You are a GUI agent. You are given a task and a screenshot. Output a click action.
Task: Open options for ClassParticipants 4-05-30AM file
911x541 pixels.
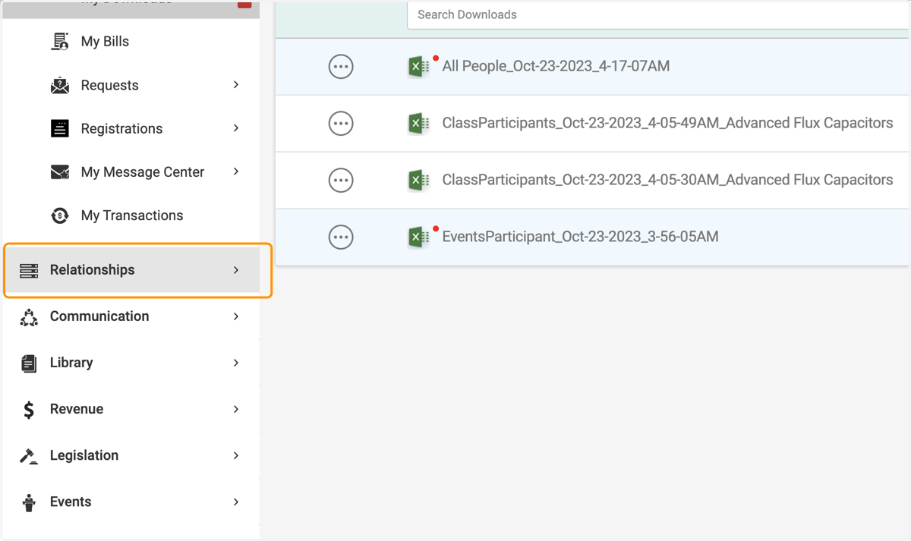341,180
